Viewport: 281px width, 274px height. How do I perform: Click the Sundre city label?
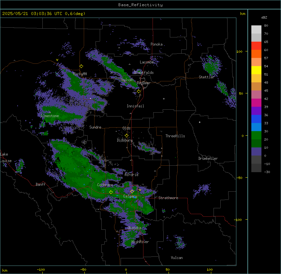click(95, 127)
